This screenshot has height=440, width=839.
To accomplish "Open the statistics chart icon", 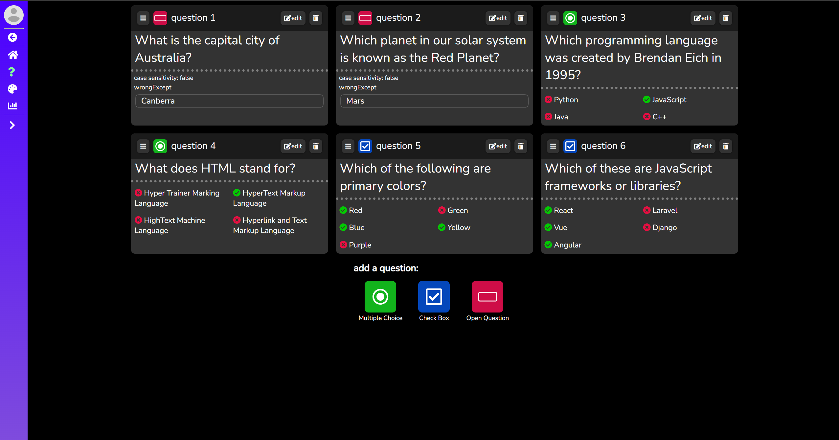I will [x=12, y=105].
